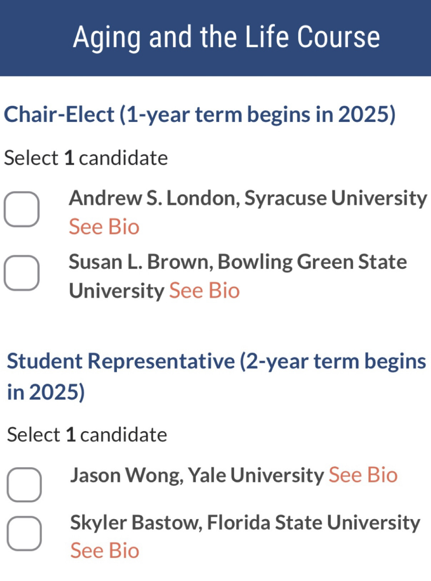Click the Jason Wong name text
This screenshot has width=431, height=581.
point(127,476)
